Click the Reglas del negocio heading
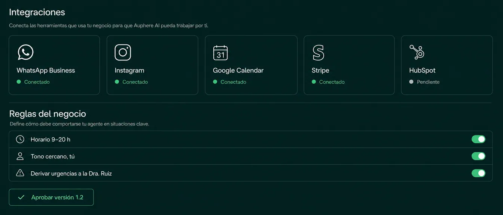503x215 pixels. coord(48,114)
